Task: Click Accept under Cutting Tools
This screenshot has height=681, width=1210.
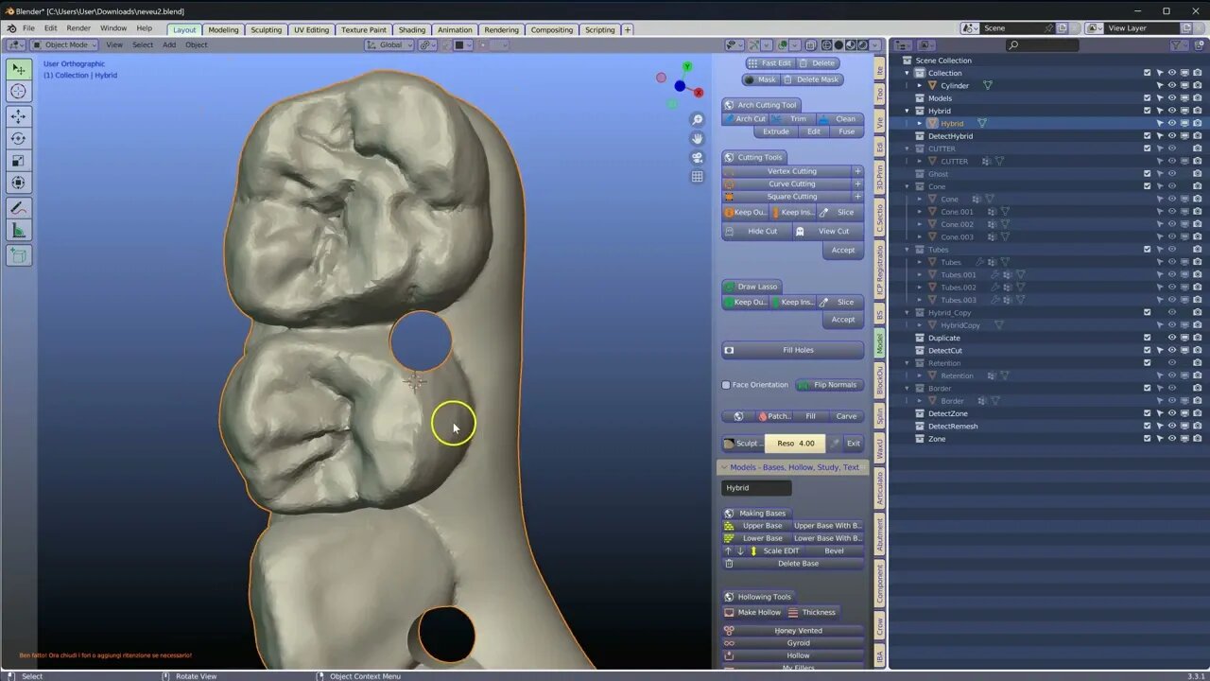Action: click(842, 250)
